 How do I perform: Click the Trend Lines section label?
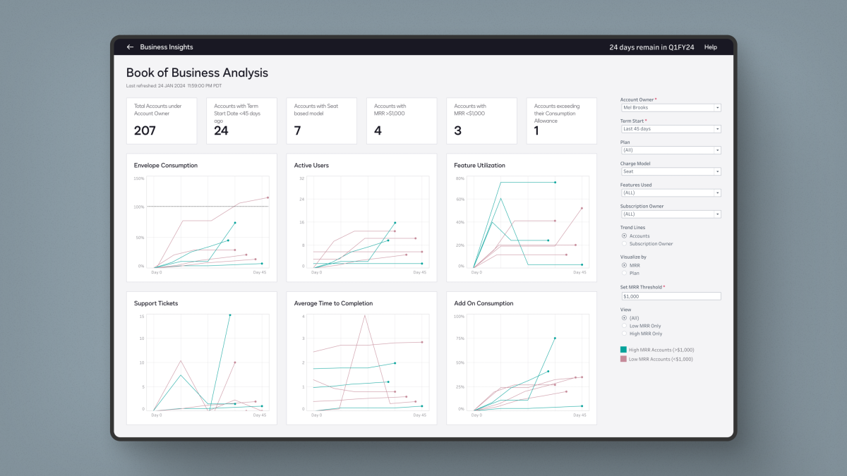coord(633,228)
